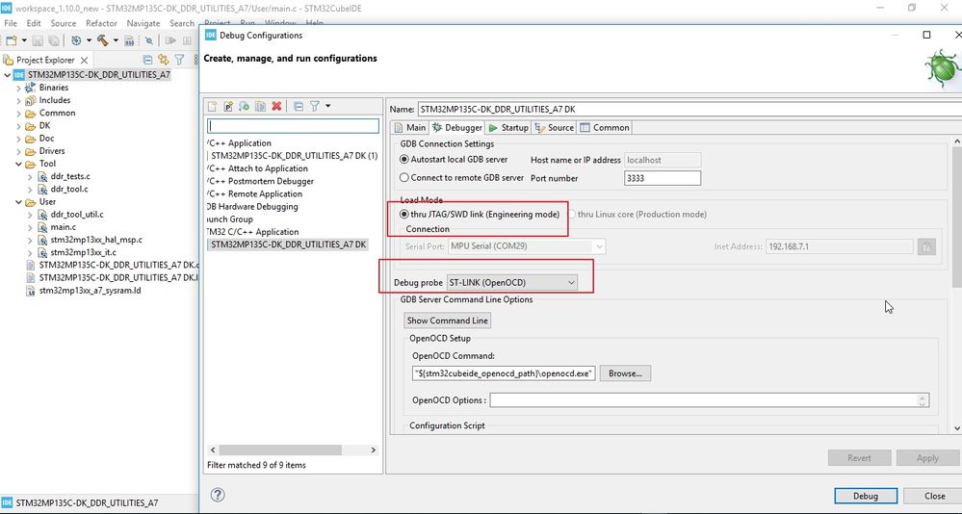Open Project Explorer filter funnel icon
The height and width of the screenshot is (514, 962).
coord(179,60)
